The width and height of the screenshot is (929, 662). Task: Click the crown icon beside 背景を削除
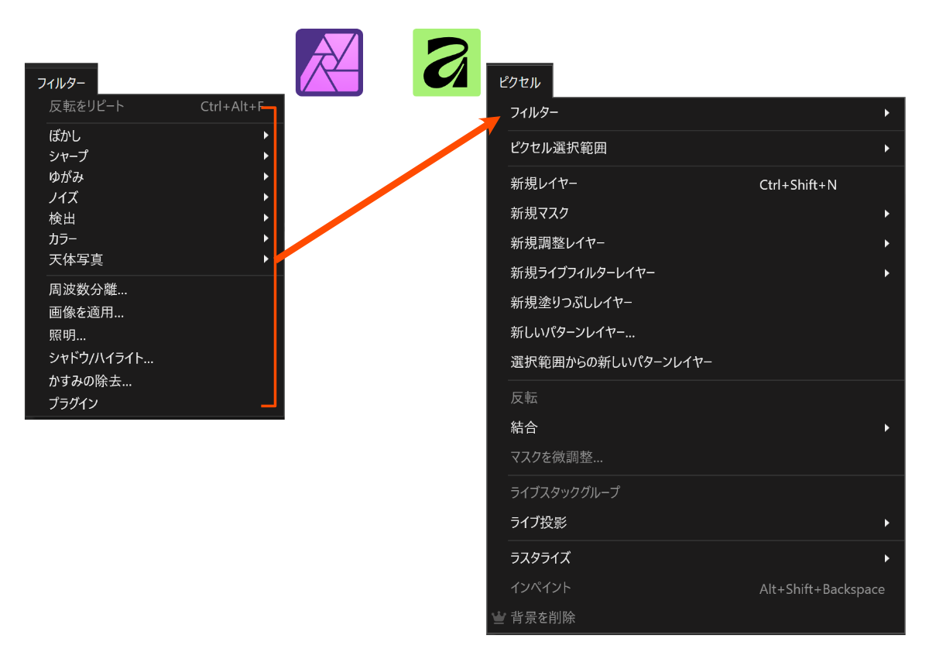point(498,617)
